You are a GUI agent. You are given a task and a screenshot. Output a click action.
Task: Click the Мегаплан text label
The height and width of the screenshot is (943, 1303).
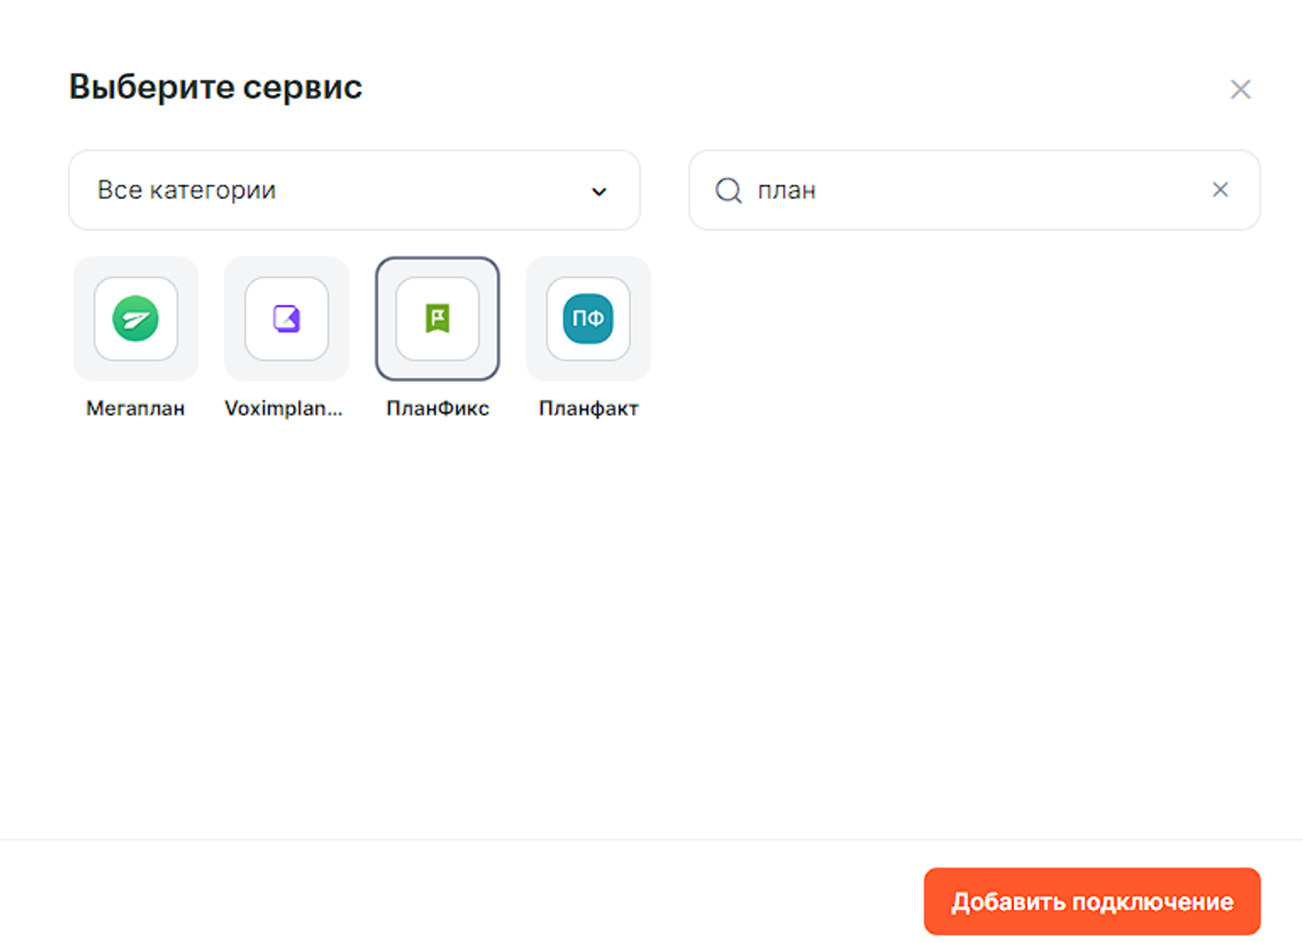135,408
